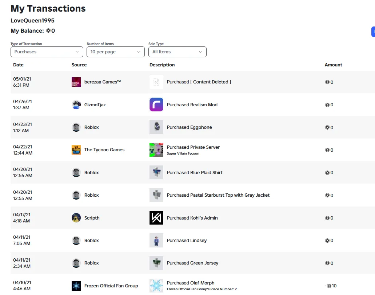Screen dimensions: 375x295
Task: Open berezaa Games™ source link
Action: (102, 82)
